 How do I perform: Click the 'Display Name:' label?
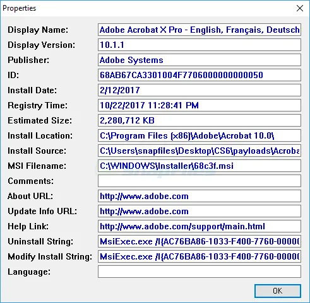(x=38, y=30)
